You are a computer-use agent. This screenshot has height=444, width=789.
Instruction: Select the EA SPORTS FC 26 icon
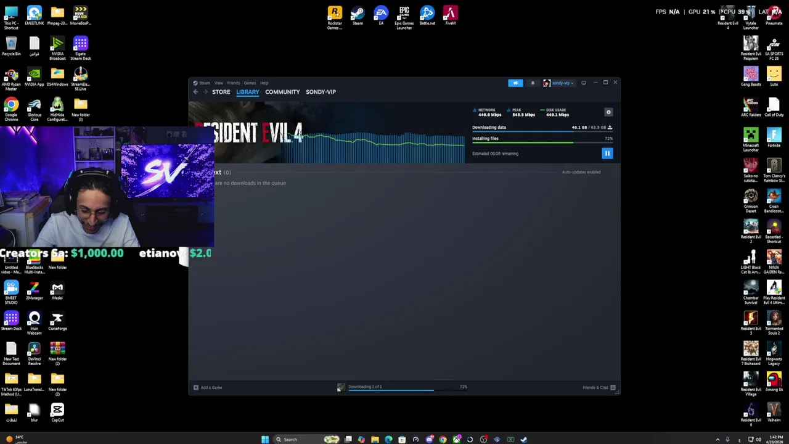click(x=774, y=49)
